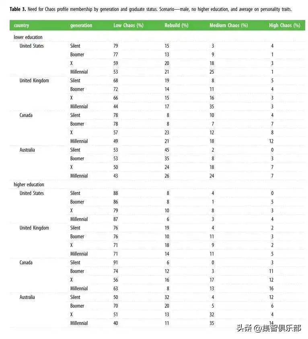308x339 pixels.
Task: Click "Canada" under higher education
Action: [x=26, y=262]
